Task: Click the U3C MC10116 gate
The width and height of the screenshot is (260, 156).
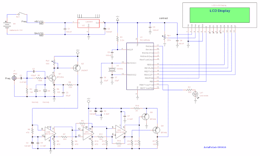Action: click(89, 134)
